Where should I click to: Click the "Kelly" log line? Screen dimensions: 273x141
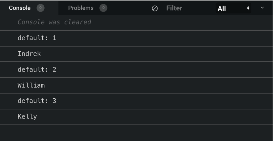(27, 117)
